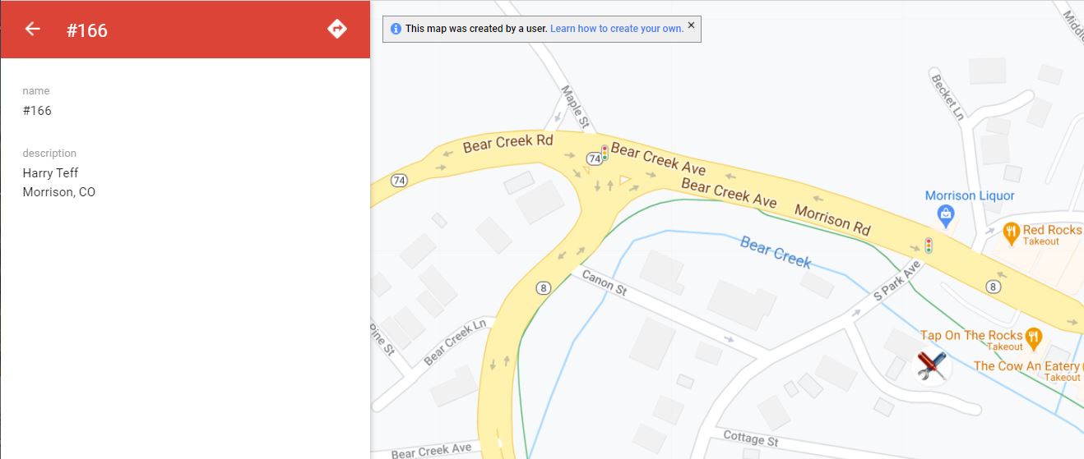This screenshot has height=459, width=1084.
Task: Open 'Learn how to create your own' link
Action: pos(617,29)
